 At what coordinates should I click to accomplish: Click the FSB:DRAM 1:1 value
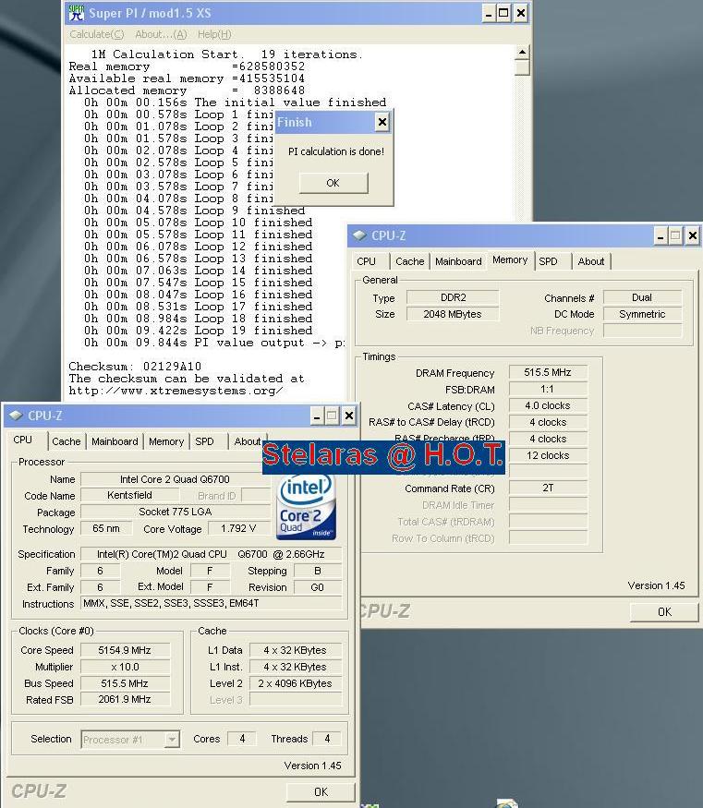(x=548, y=389)
